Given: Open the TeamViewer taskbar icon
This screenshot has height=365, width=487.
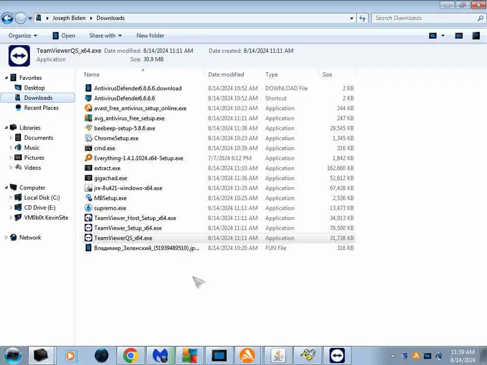Looking at the screenshot, I should [x=337, y=355].
